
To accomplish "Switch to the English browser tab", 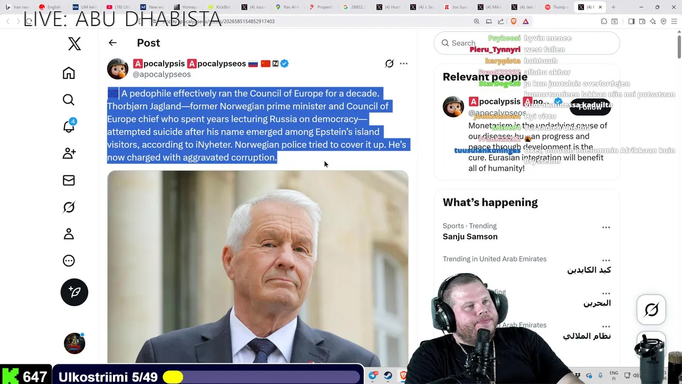I will coord(51,7).
